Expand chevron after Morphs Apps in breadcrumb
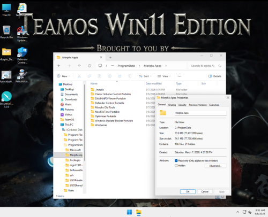 (166, 66)
